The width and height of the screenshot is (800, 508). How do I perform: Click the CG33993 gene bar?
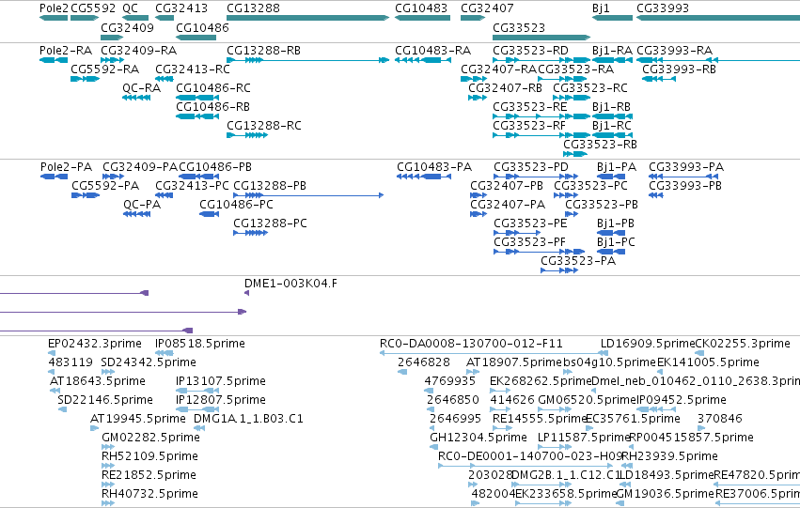[x=718, y=18]
